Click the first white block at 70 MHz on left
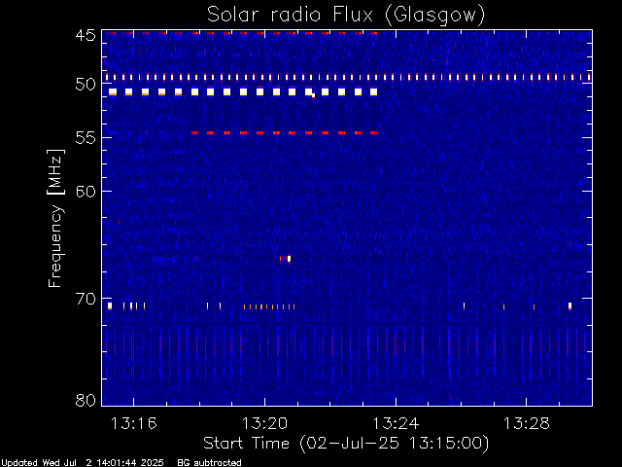This screenshot has height=467, width=622. click(110, 305)
